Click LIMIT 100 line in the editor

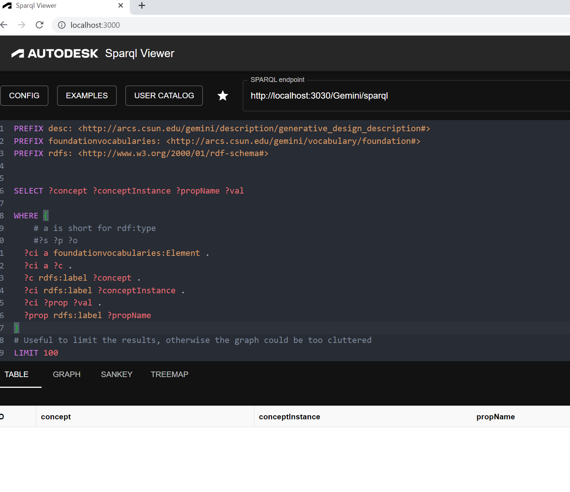[x=36, y=353]
